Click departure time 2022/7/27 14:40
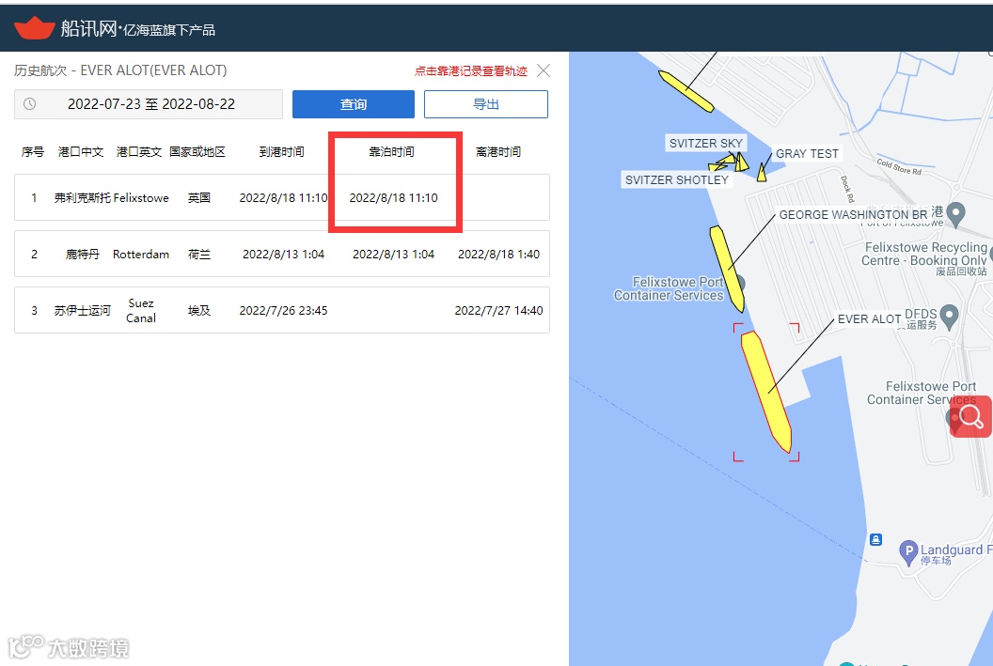Viewport: 993px width, 666px height. point(499,311)
